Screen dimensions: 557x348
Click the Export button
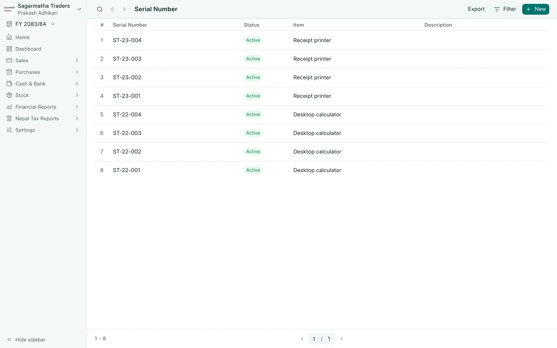[476, 9]
